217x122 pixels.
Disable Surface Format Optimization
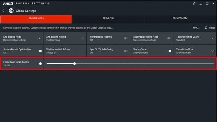tap(40, 51)
